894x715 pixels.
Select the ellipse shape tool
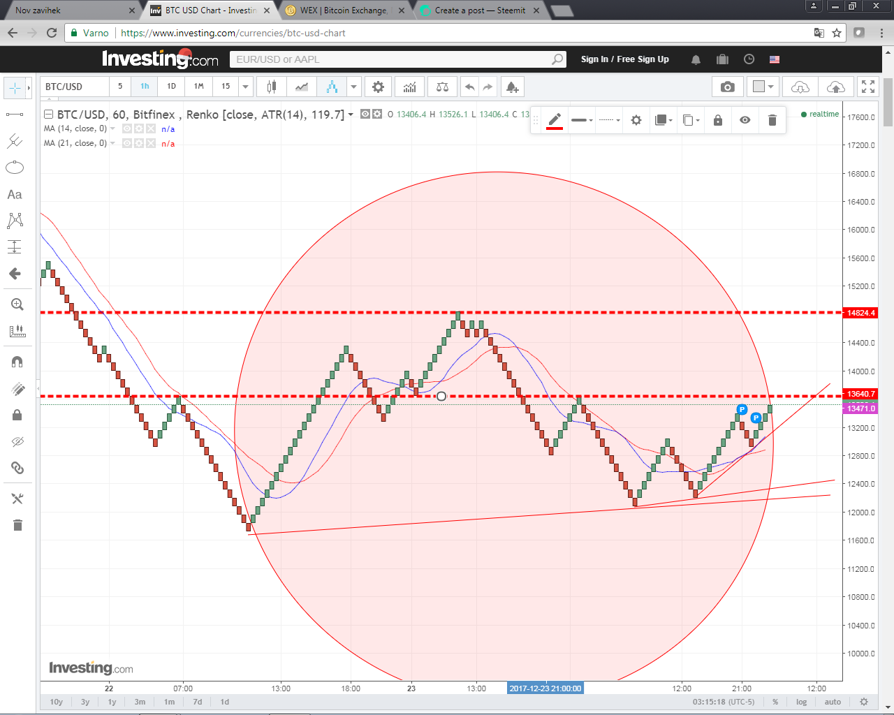pos(15,168)
